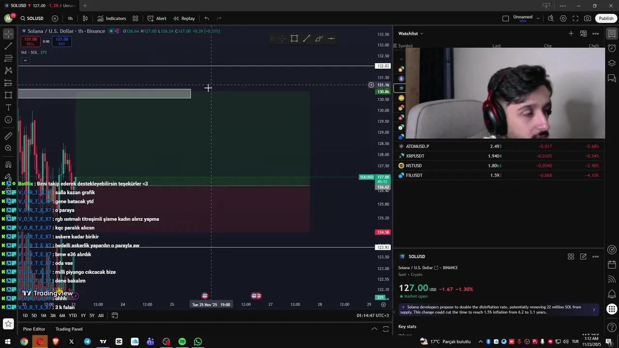Select the text annotation tool
This screenshot has width=619, height=348.
(8, 107)
